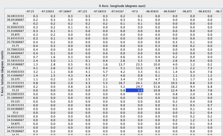The image size is (223, 136).
Task: Click the 6.4 cell in row 35.45833333
Action: (187, 72)
